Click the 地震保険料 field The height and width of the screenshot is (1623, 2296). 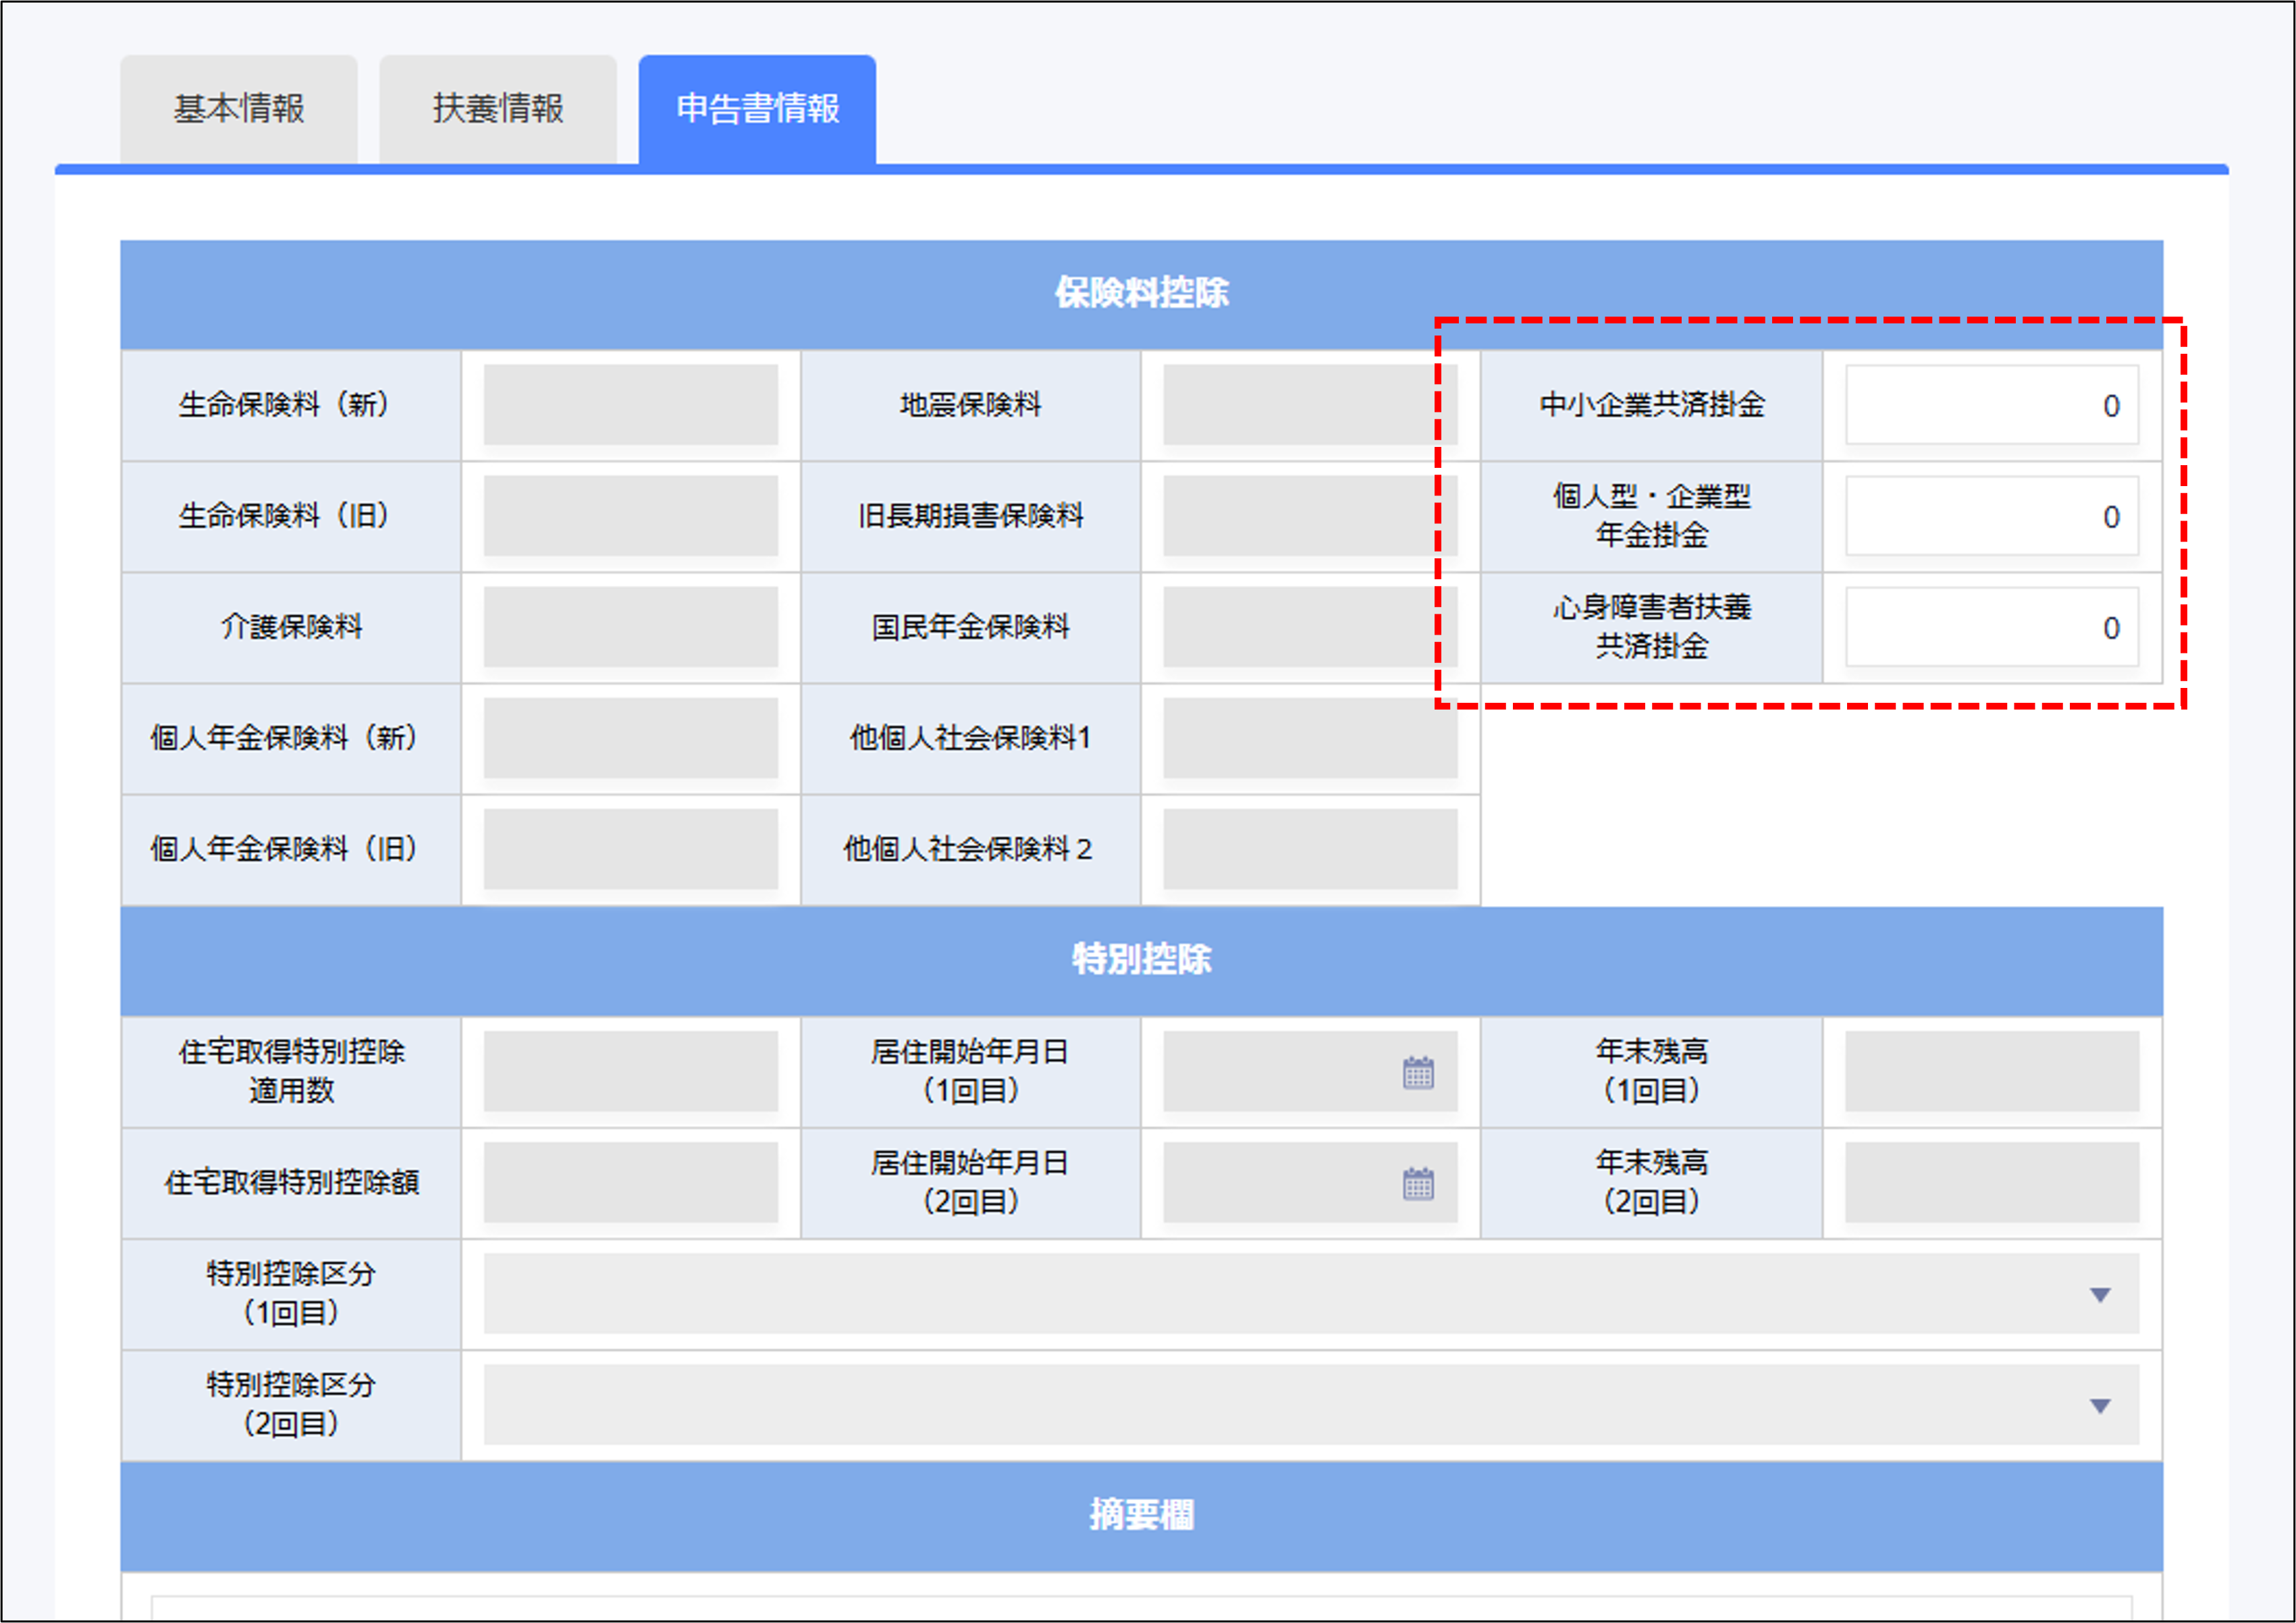click(1309, 405)
